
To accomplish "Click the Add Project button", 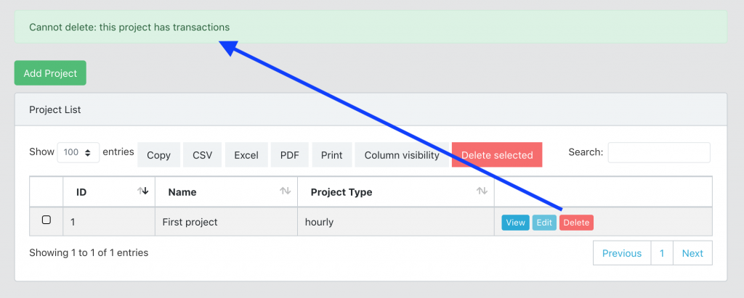I will (x=50, y=73).
